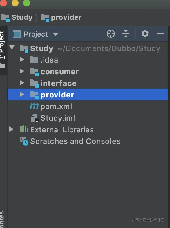Click the External Libraries bar-chart icon
Image resolution: width=170 pixels, height=228 pixels.
(24, 129)
